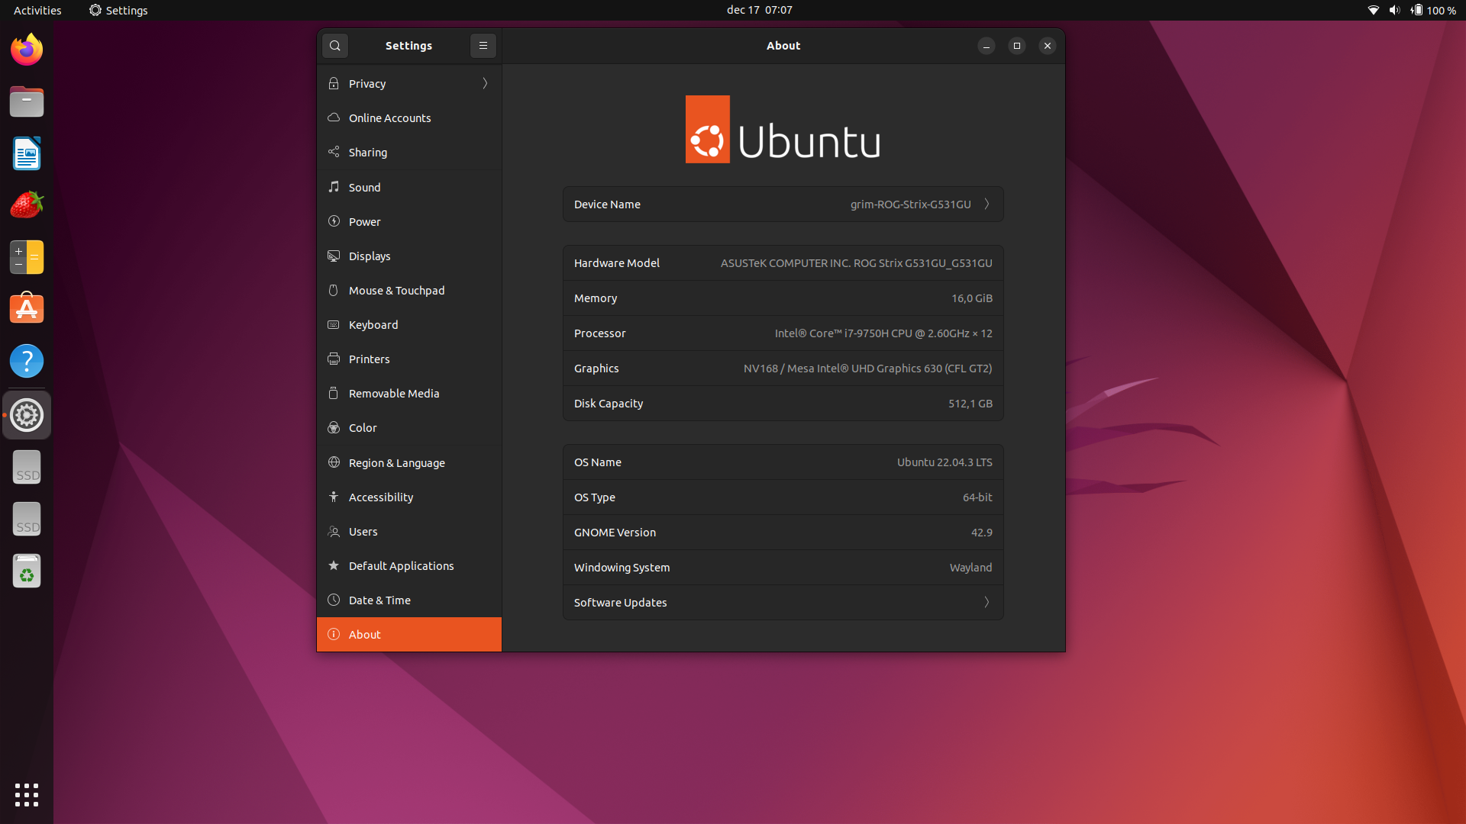Click the Keyboard icon in sidebar
Image resolution: width=1466 pixels, height=824 pixels.
click(x=334, y=324)
